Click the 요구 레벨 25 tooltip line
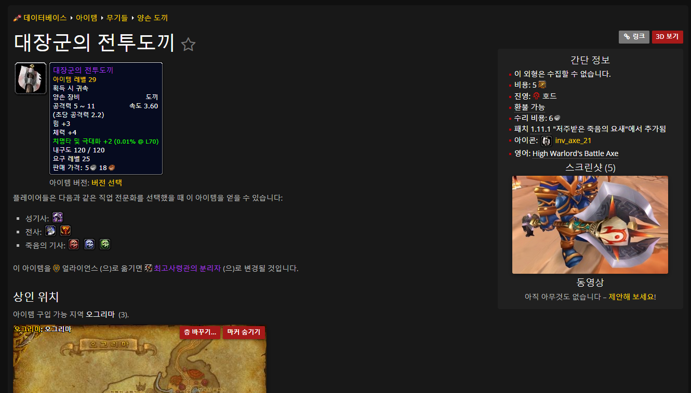This screenshot has width=691, height=393. click(x=72, y=159)
